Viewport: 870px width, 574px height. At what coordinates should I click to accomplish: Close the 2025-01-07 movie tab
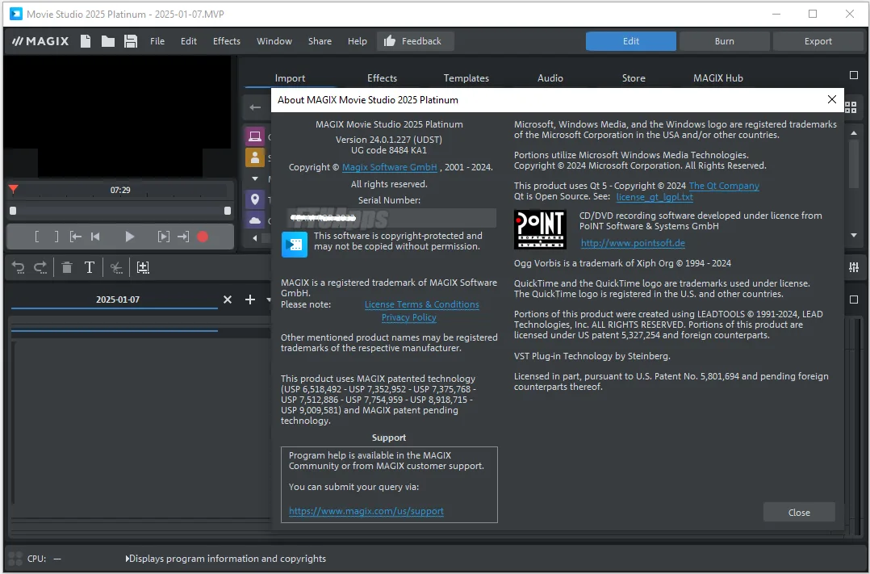click(228, 300)
